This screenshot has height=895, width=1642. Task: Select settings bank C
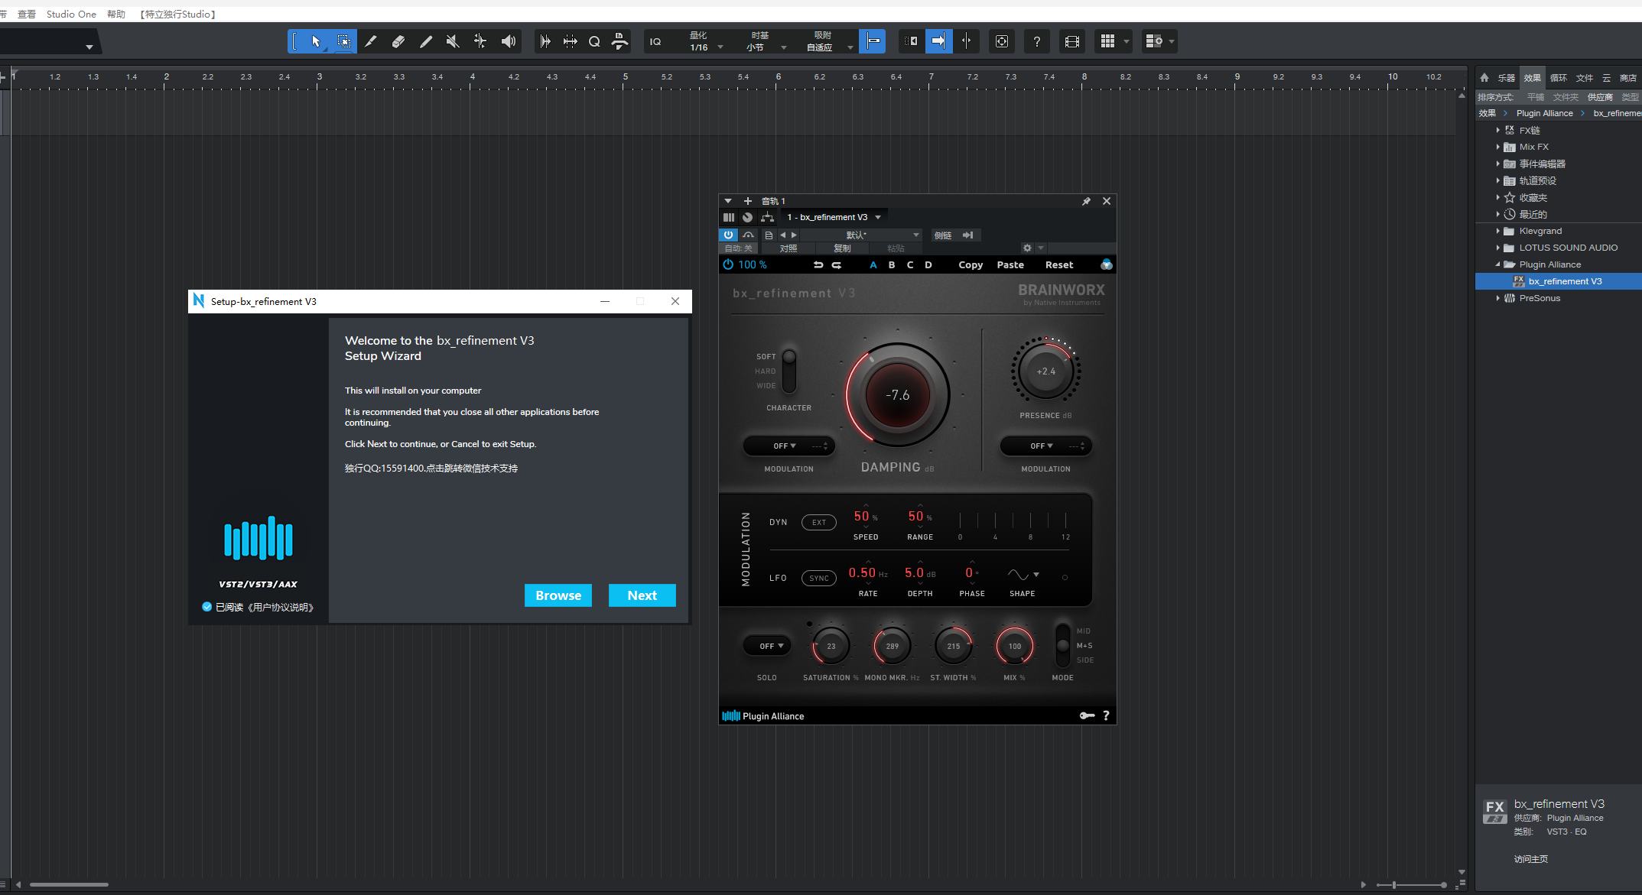click(x=910, y=264)
